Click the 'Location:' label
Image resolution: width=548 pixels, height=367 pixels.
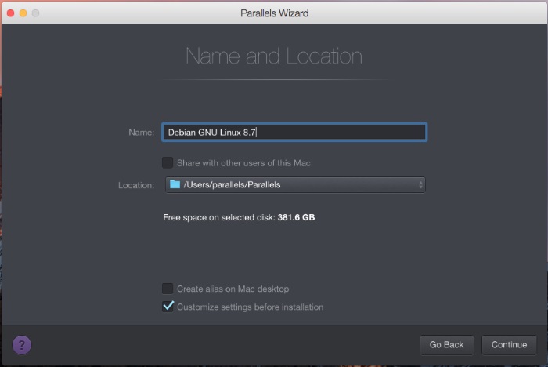point(136,185)
